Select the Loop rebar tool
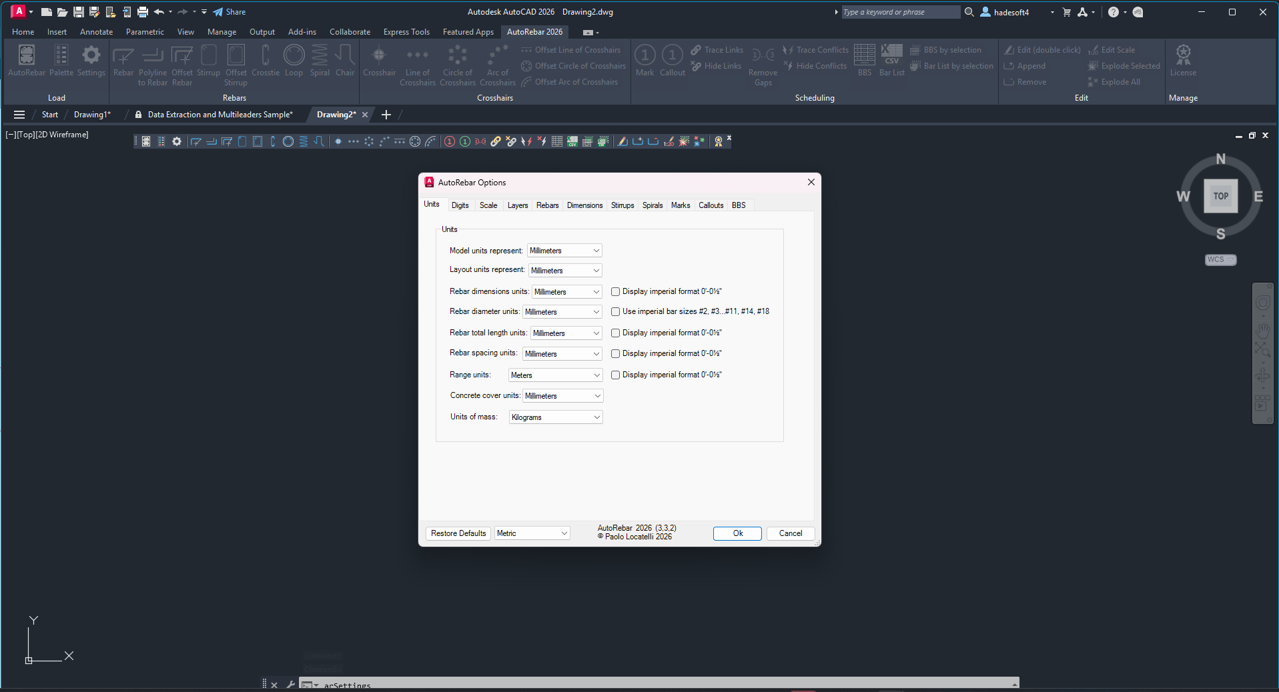The width and height of the screenshot is (1279, 692). (x=294, y=61)
